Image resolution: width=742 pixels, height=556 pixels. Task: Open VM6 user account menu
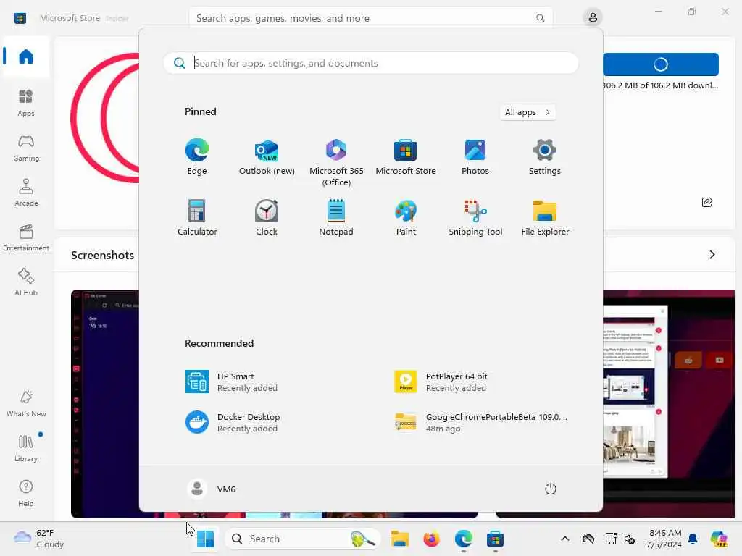pos(212,489)
